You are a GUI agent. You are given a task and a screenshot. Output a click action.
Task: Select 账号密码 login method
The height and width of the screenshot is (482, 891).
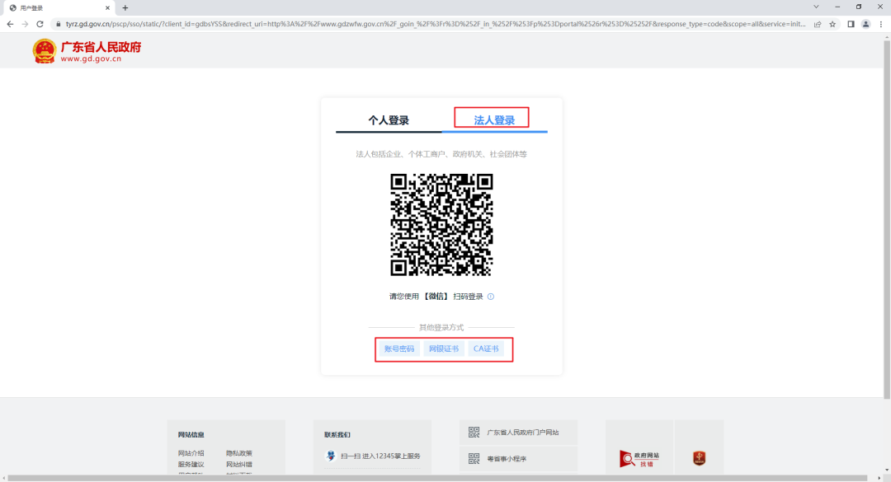tap(398, 348)
